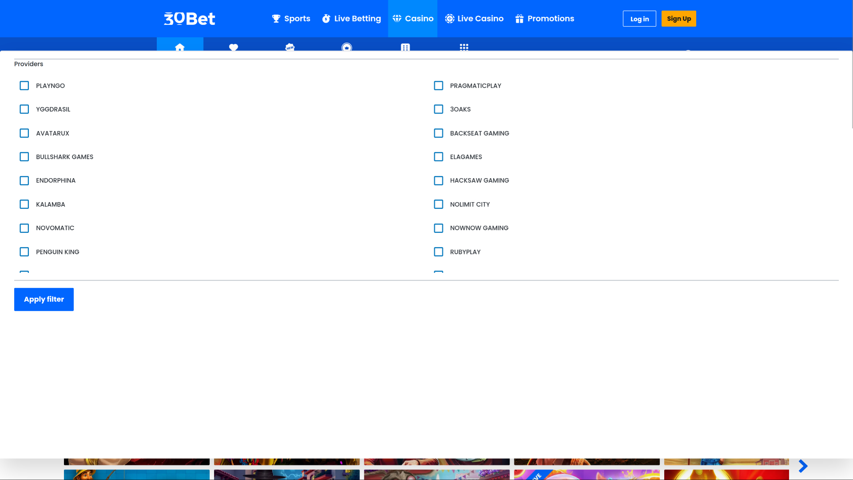Screen dimensions: 853x480
Task: Open the Home tab in casino navigation
Action: pos(180,48)
